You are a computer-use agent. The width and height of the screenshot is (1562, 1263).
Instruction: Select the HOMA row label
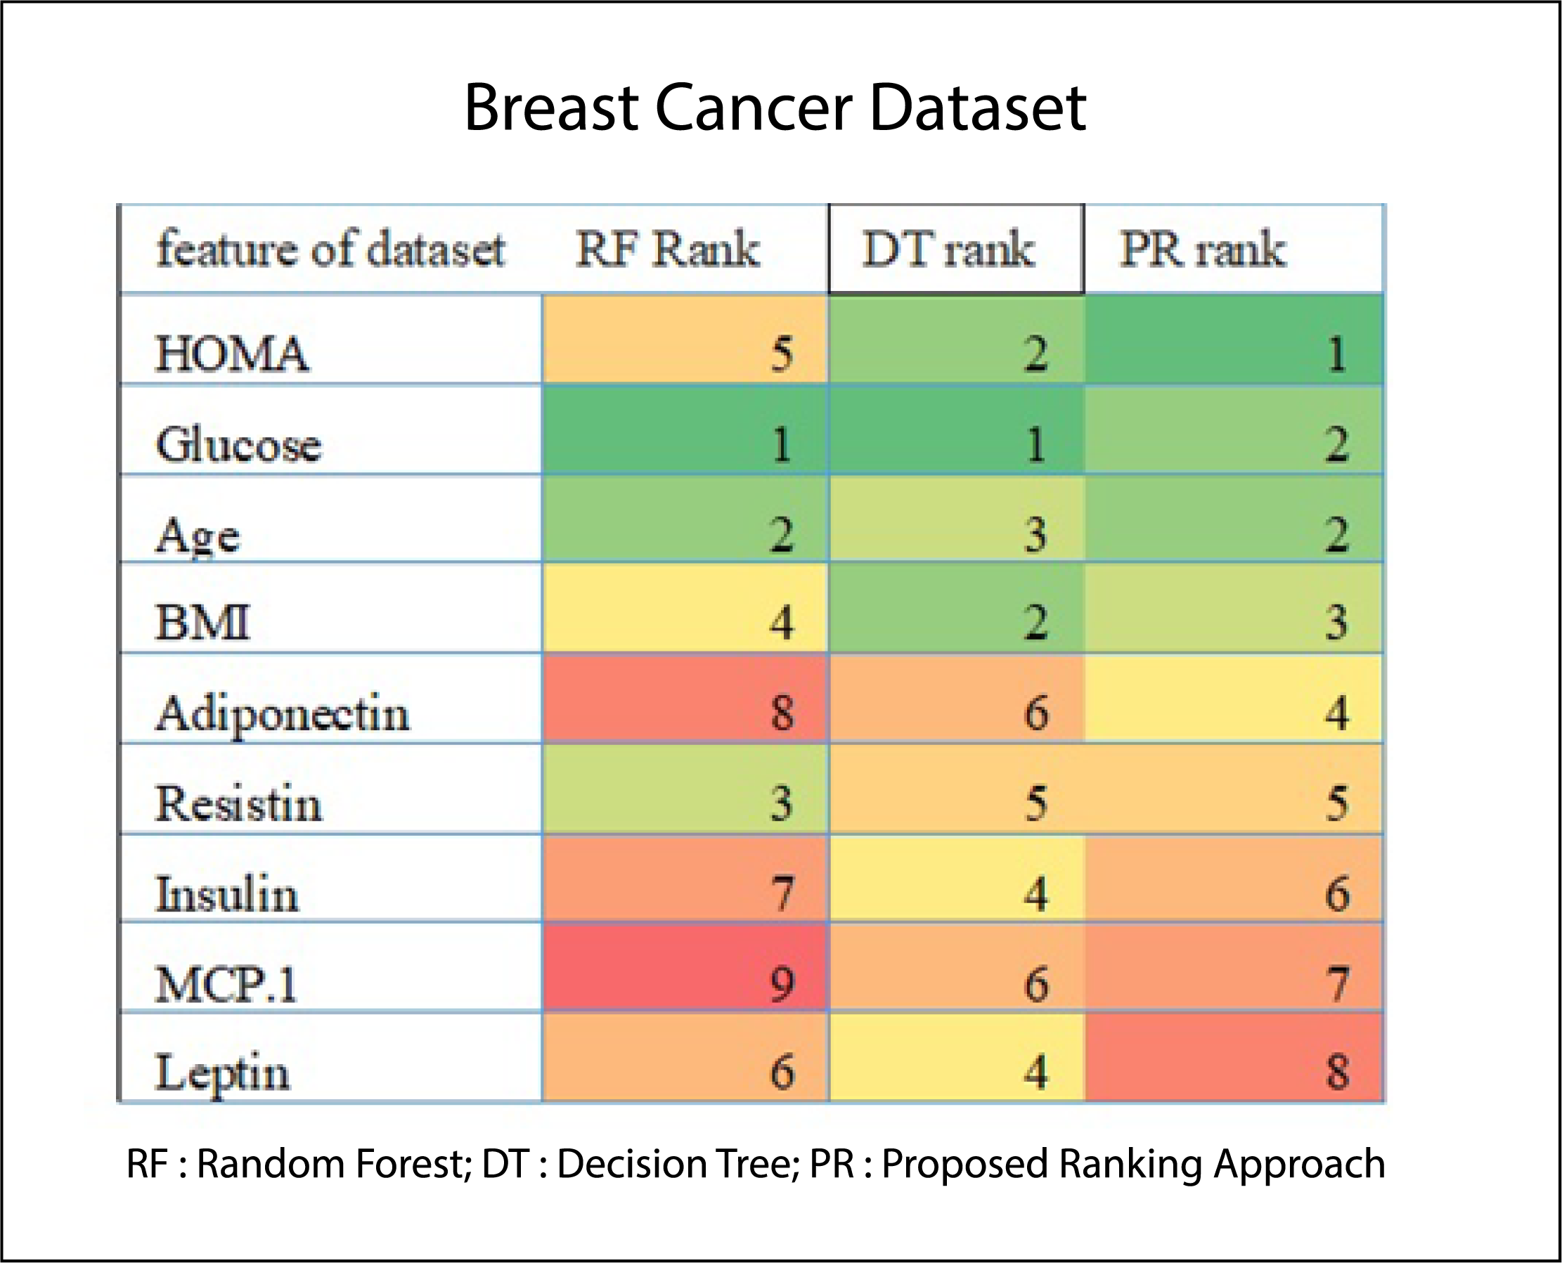232,354
